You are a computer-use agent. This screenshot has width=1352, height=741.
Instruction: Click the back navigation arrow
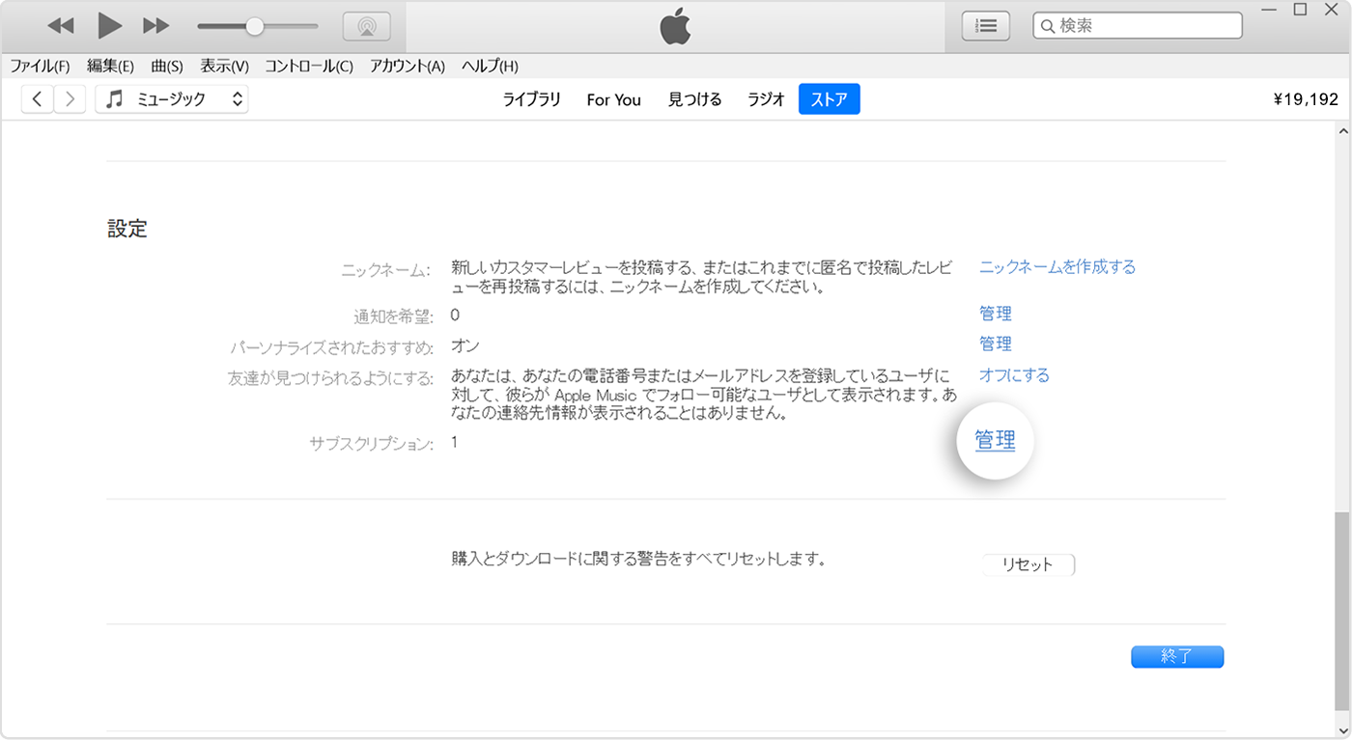37,98
